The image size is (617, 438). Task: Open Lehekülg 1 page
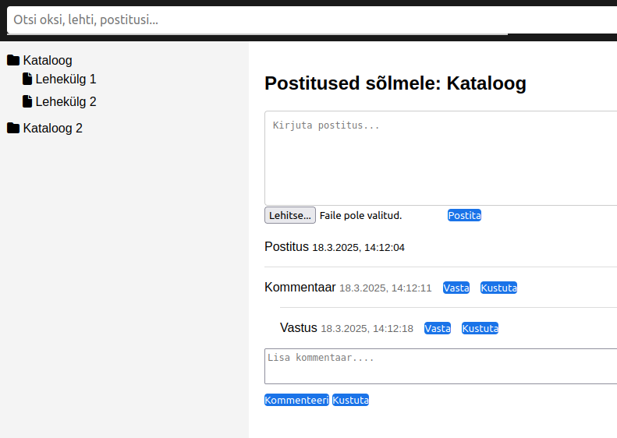(66, 79)
